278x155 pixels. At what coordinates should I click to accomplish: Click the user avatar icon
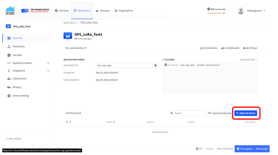click(x=241, y=11)
